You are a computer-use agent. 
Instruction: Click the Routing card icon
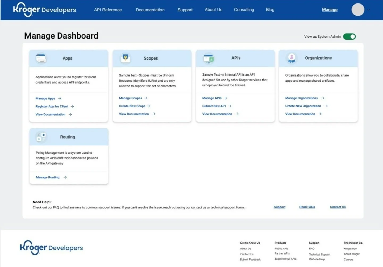41,137
